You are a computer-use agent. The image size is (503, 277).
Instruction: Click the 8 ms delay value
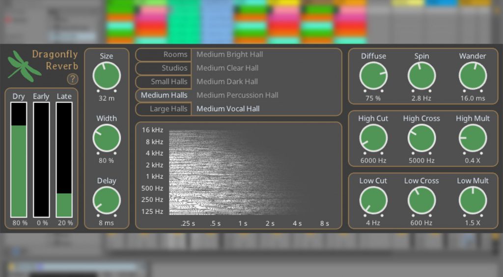106,223
